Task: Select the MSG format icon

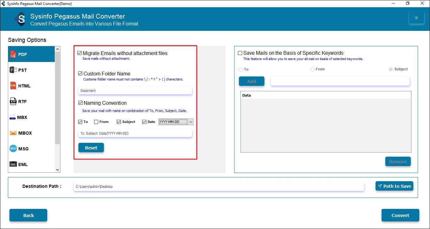Action: (x=13, y=148)
